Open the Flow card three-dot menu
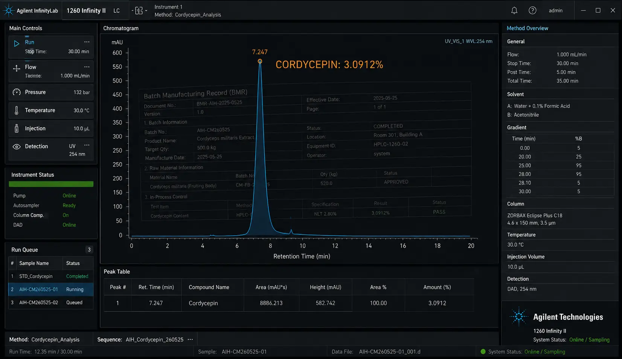The width and height of the screenshot is (622, 359). 87,67
